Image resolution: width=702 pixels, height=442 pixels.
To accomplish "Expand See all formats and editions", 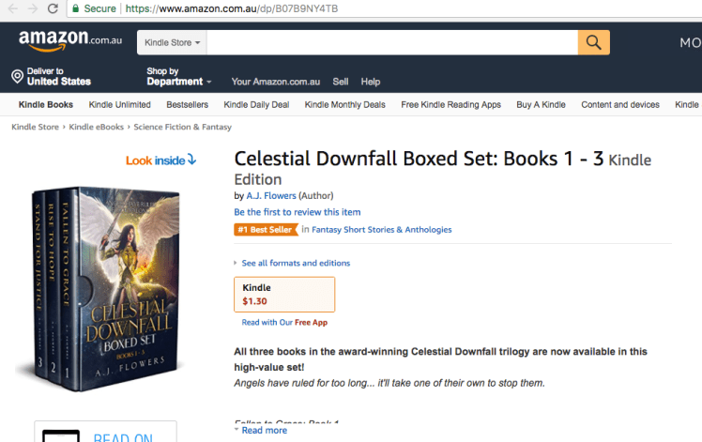I will point(295,264).
